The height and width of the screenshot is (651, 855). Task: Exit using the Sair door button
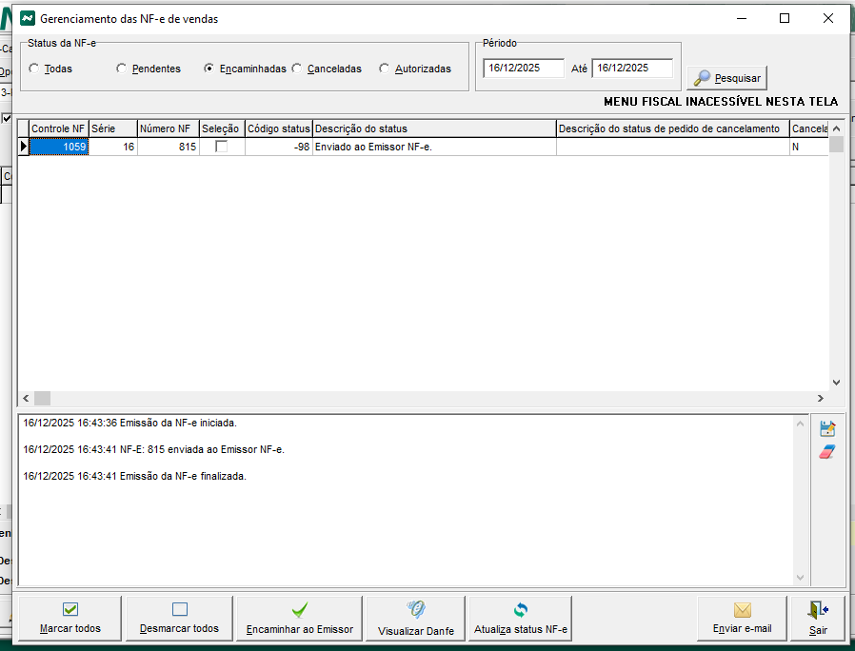[818, 618]
